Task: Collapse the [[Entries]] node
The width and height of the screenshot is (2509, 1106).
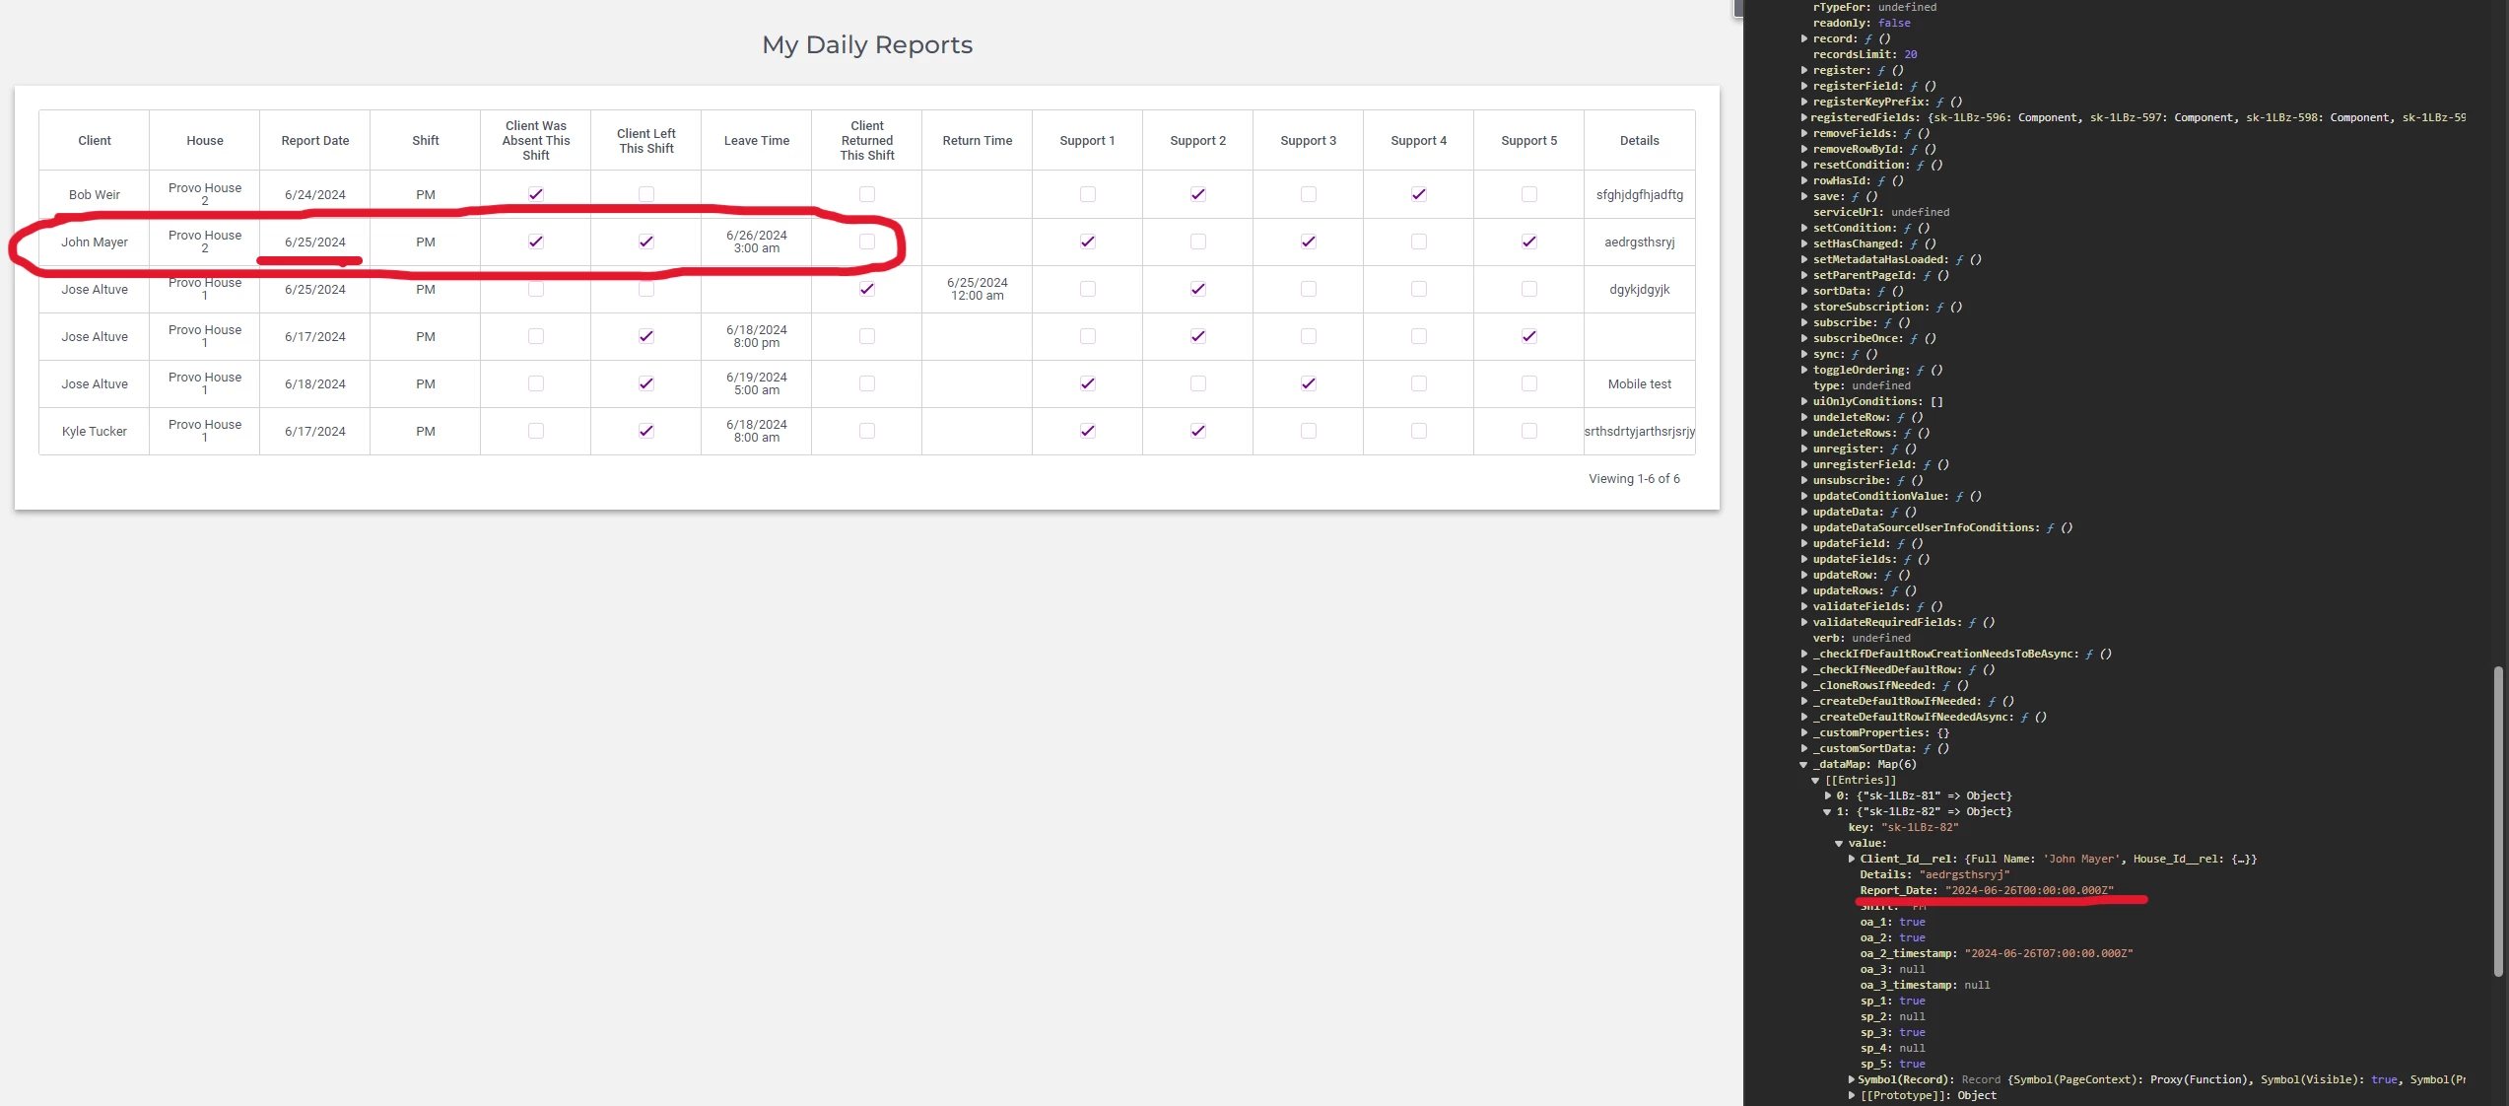Action: 1815,780
